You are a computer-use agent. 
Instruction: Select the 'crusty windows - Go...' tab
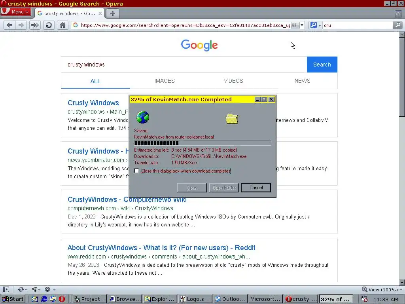click(70, 13)
